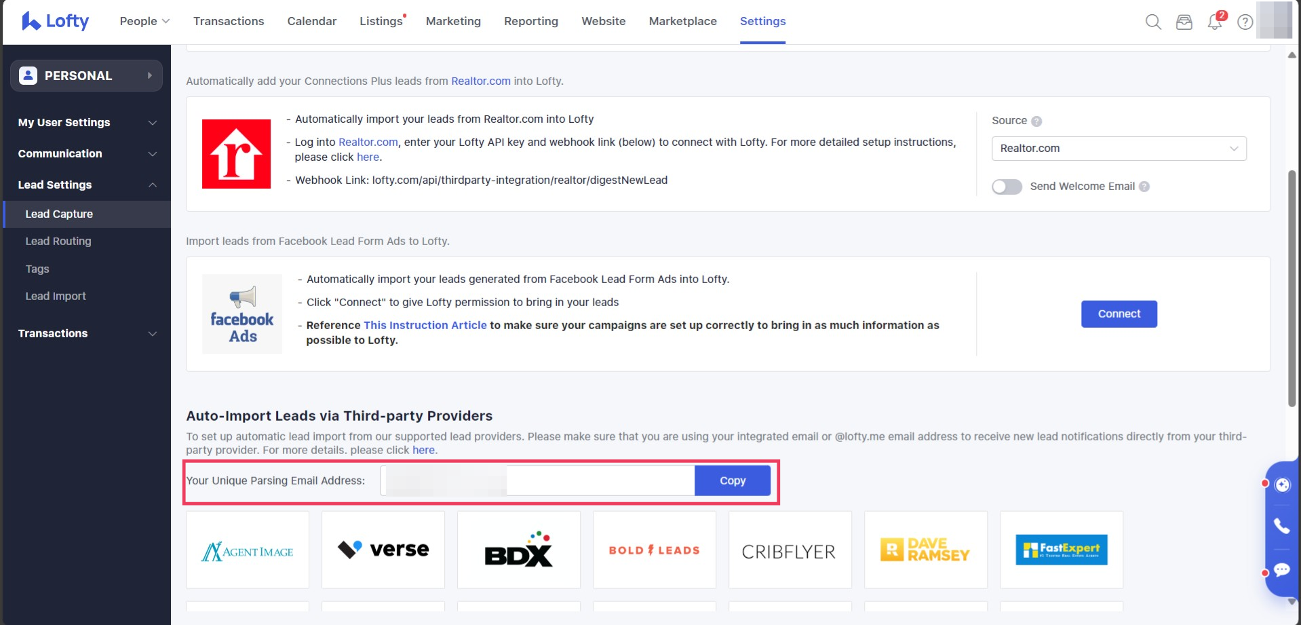This screenshot has height=625, width=1301.
Task: Open This Instruction Article link
Action: point(425,325)
